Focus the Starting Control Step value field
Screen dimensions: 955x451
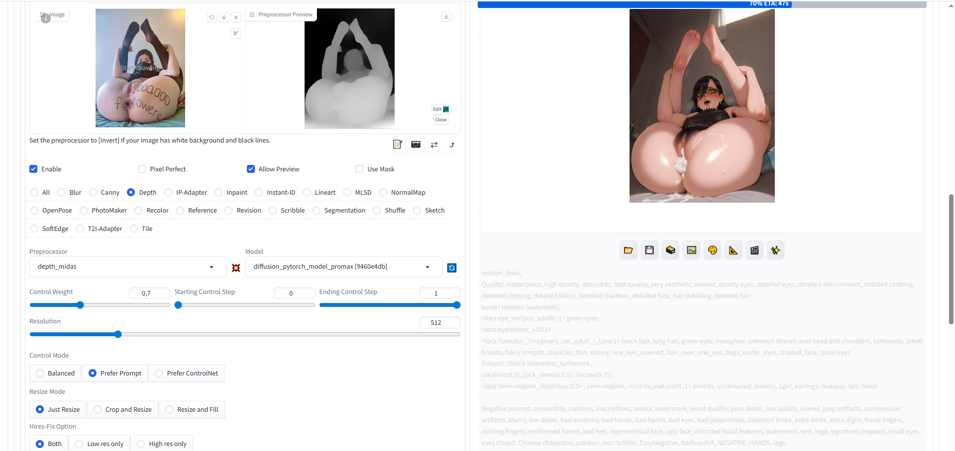point(294,293)
